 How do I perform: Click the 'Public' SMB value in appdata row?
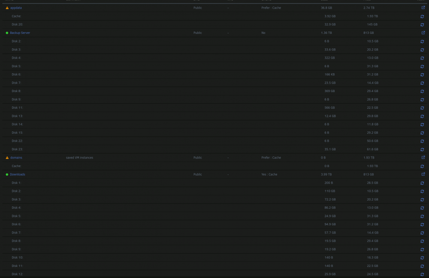point(197,8)
